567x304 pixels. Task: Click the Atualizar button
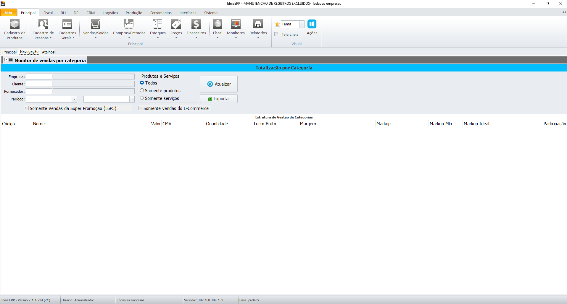pyautogui.click(x=219, y=84)
